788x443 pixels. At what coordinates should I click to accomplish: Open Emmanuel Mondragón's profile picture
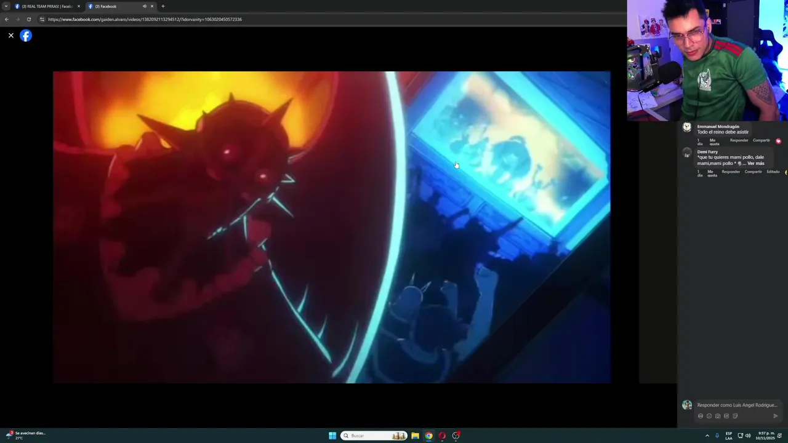pos(687,127)
